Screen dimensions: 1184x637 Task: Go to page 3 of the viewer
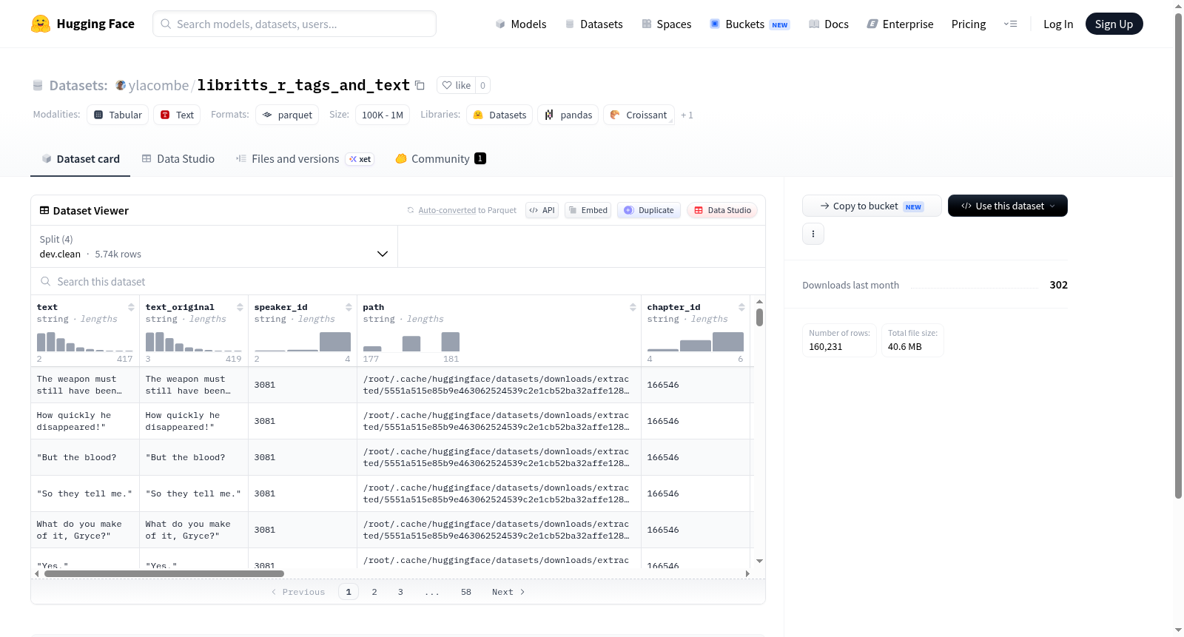pyautogui.click(x=400, y=592)
